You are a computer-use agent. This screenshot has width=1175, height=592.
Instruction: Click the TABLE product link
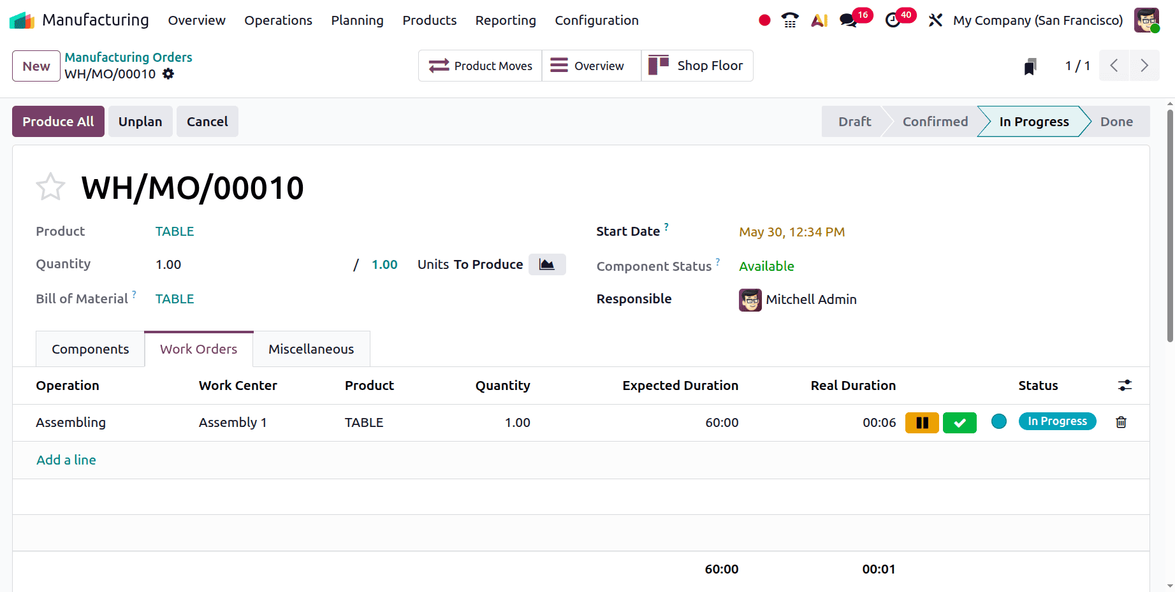(175, 231)
